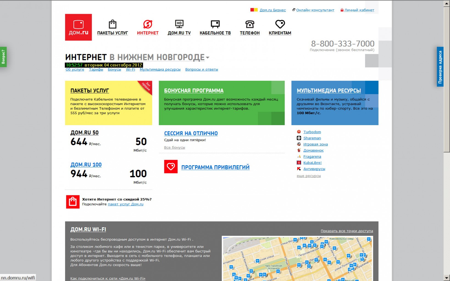Image resolution: width=450 pixels, height=281 pixels.
Task: Select the red Интернет globe icon
Action: 148,24
